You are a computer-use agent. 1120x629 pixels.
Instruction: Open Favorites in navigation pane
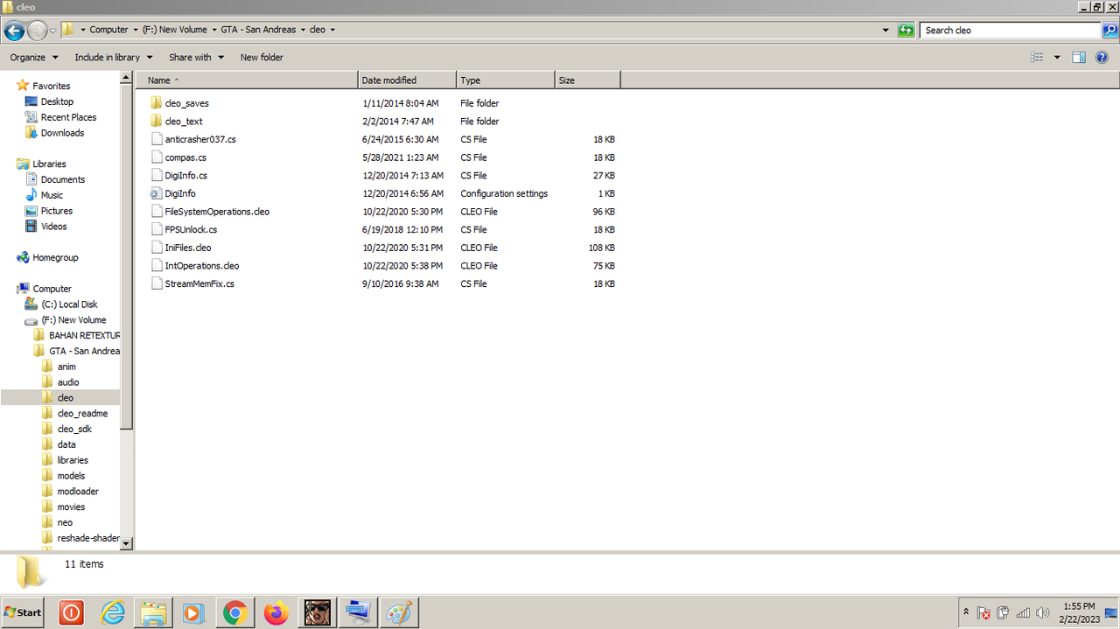point(51,86)
